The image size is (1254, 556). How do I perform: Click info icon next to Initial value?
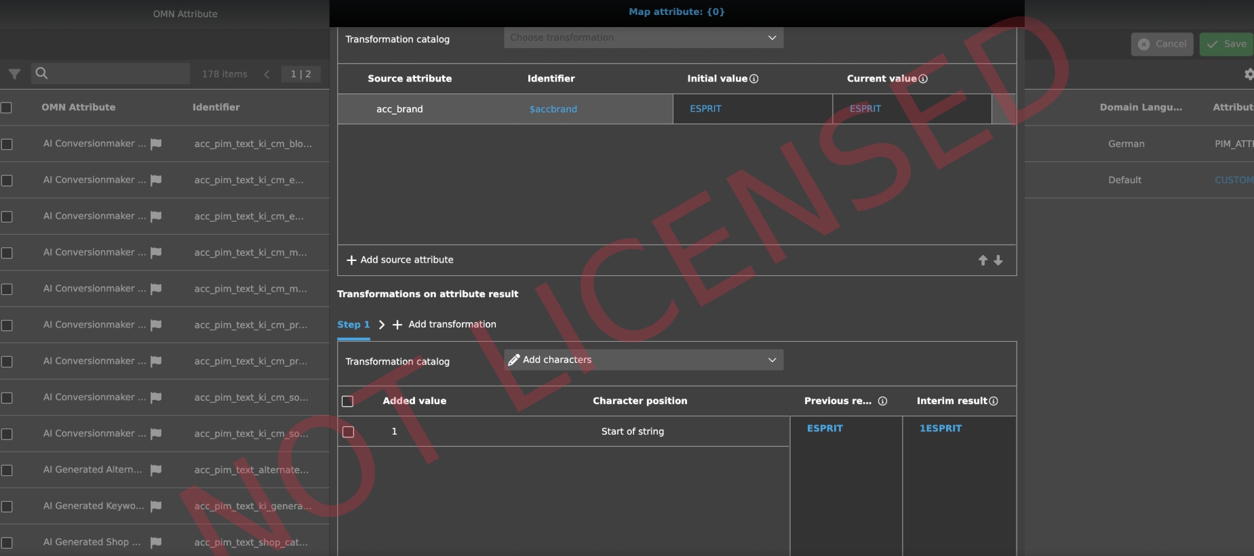pyautogui.click(x=754, y=79)
